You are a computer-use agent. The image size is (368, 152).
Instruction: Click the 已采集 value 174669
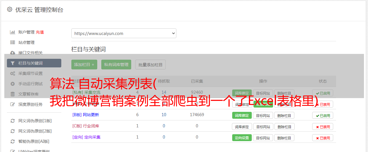point(197,115)
